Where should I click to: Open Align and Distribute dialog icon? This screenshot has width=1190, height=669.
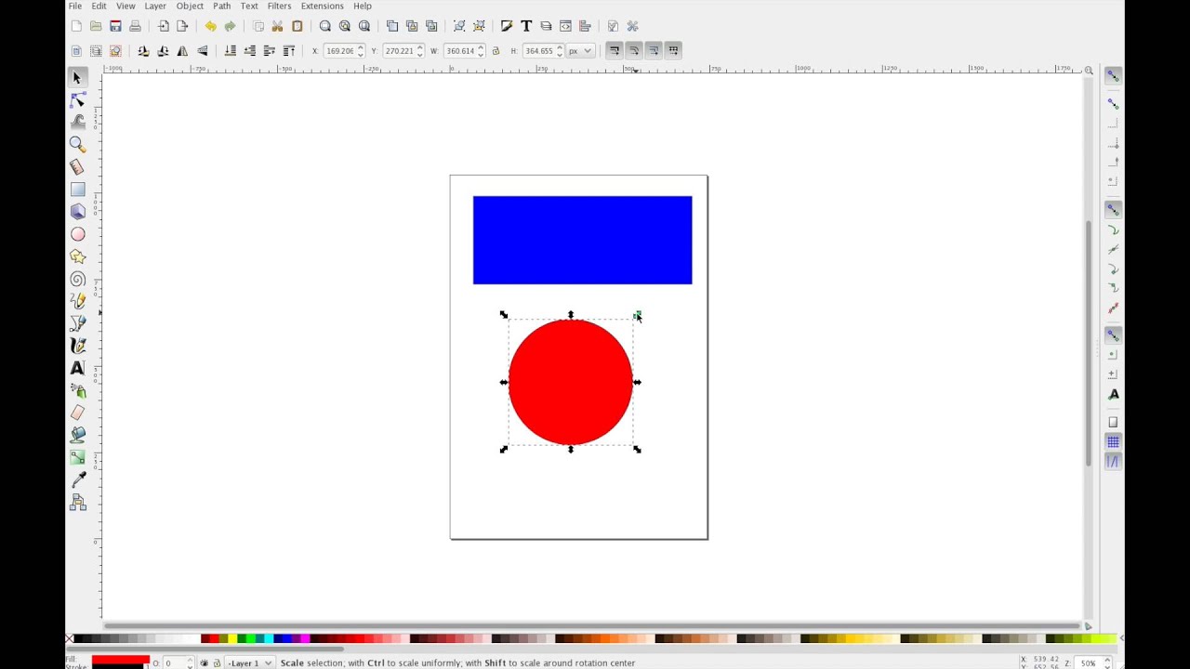coord(585,26)
